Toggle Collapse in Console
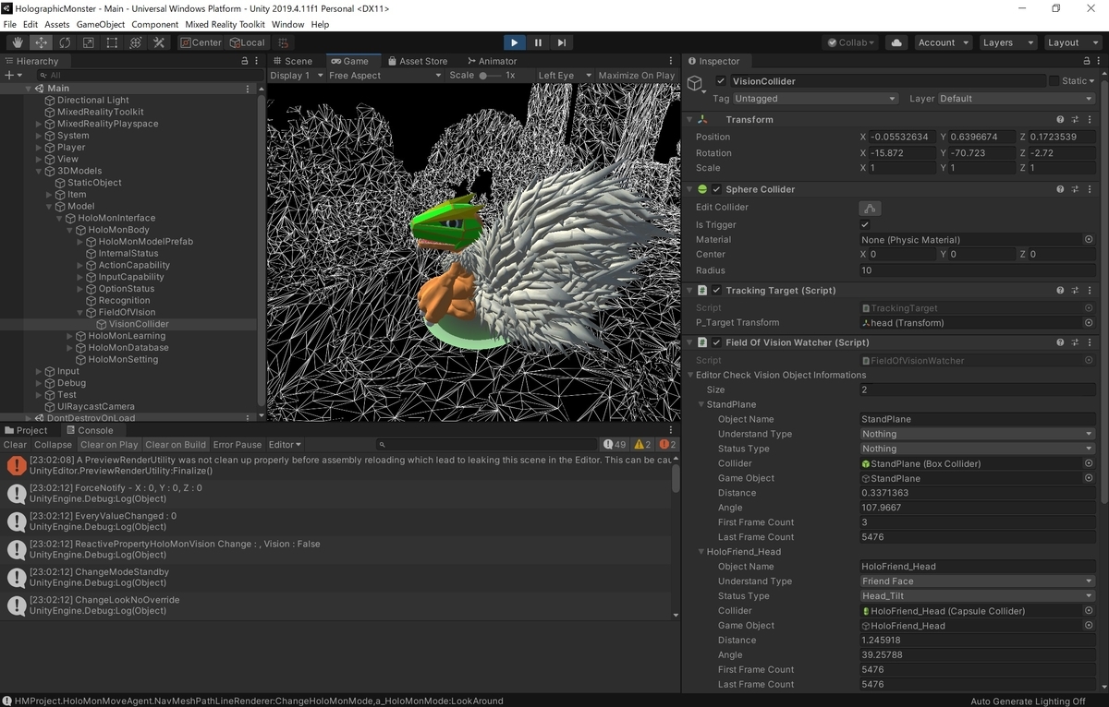 pos(54,445)
